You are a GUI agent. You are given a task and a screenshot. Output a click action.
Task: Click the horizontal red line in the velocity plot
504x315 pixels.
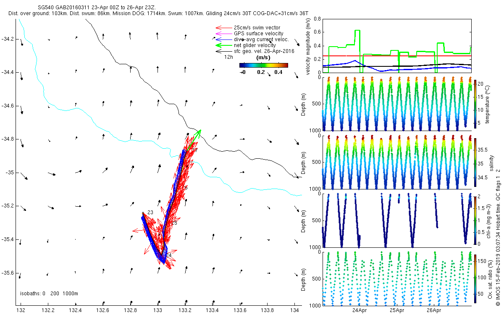(x=396, y=56)
